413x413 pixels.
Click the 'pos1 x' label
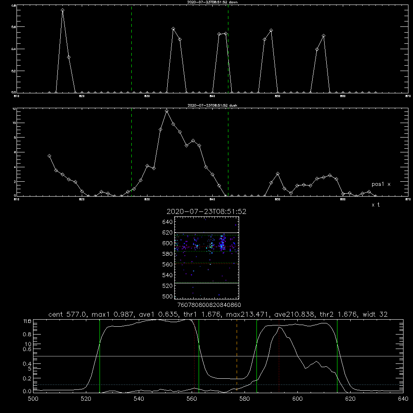click(381, 184)
